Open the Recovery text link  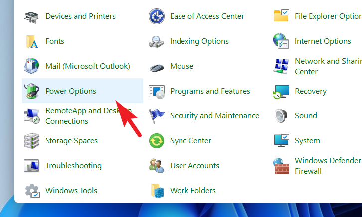tap(311, 91)
